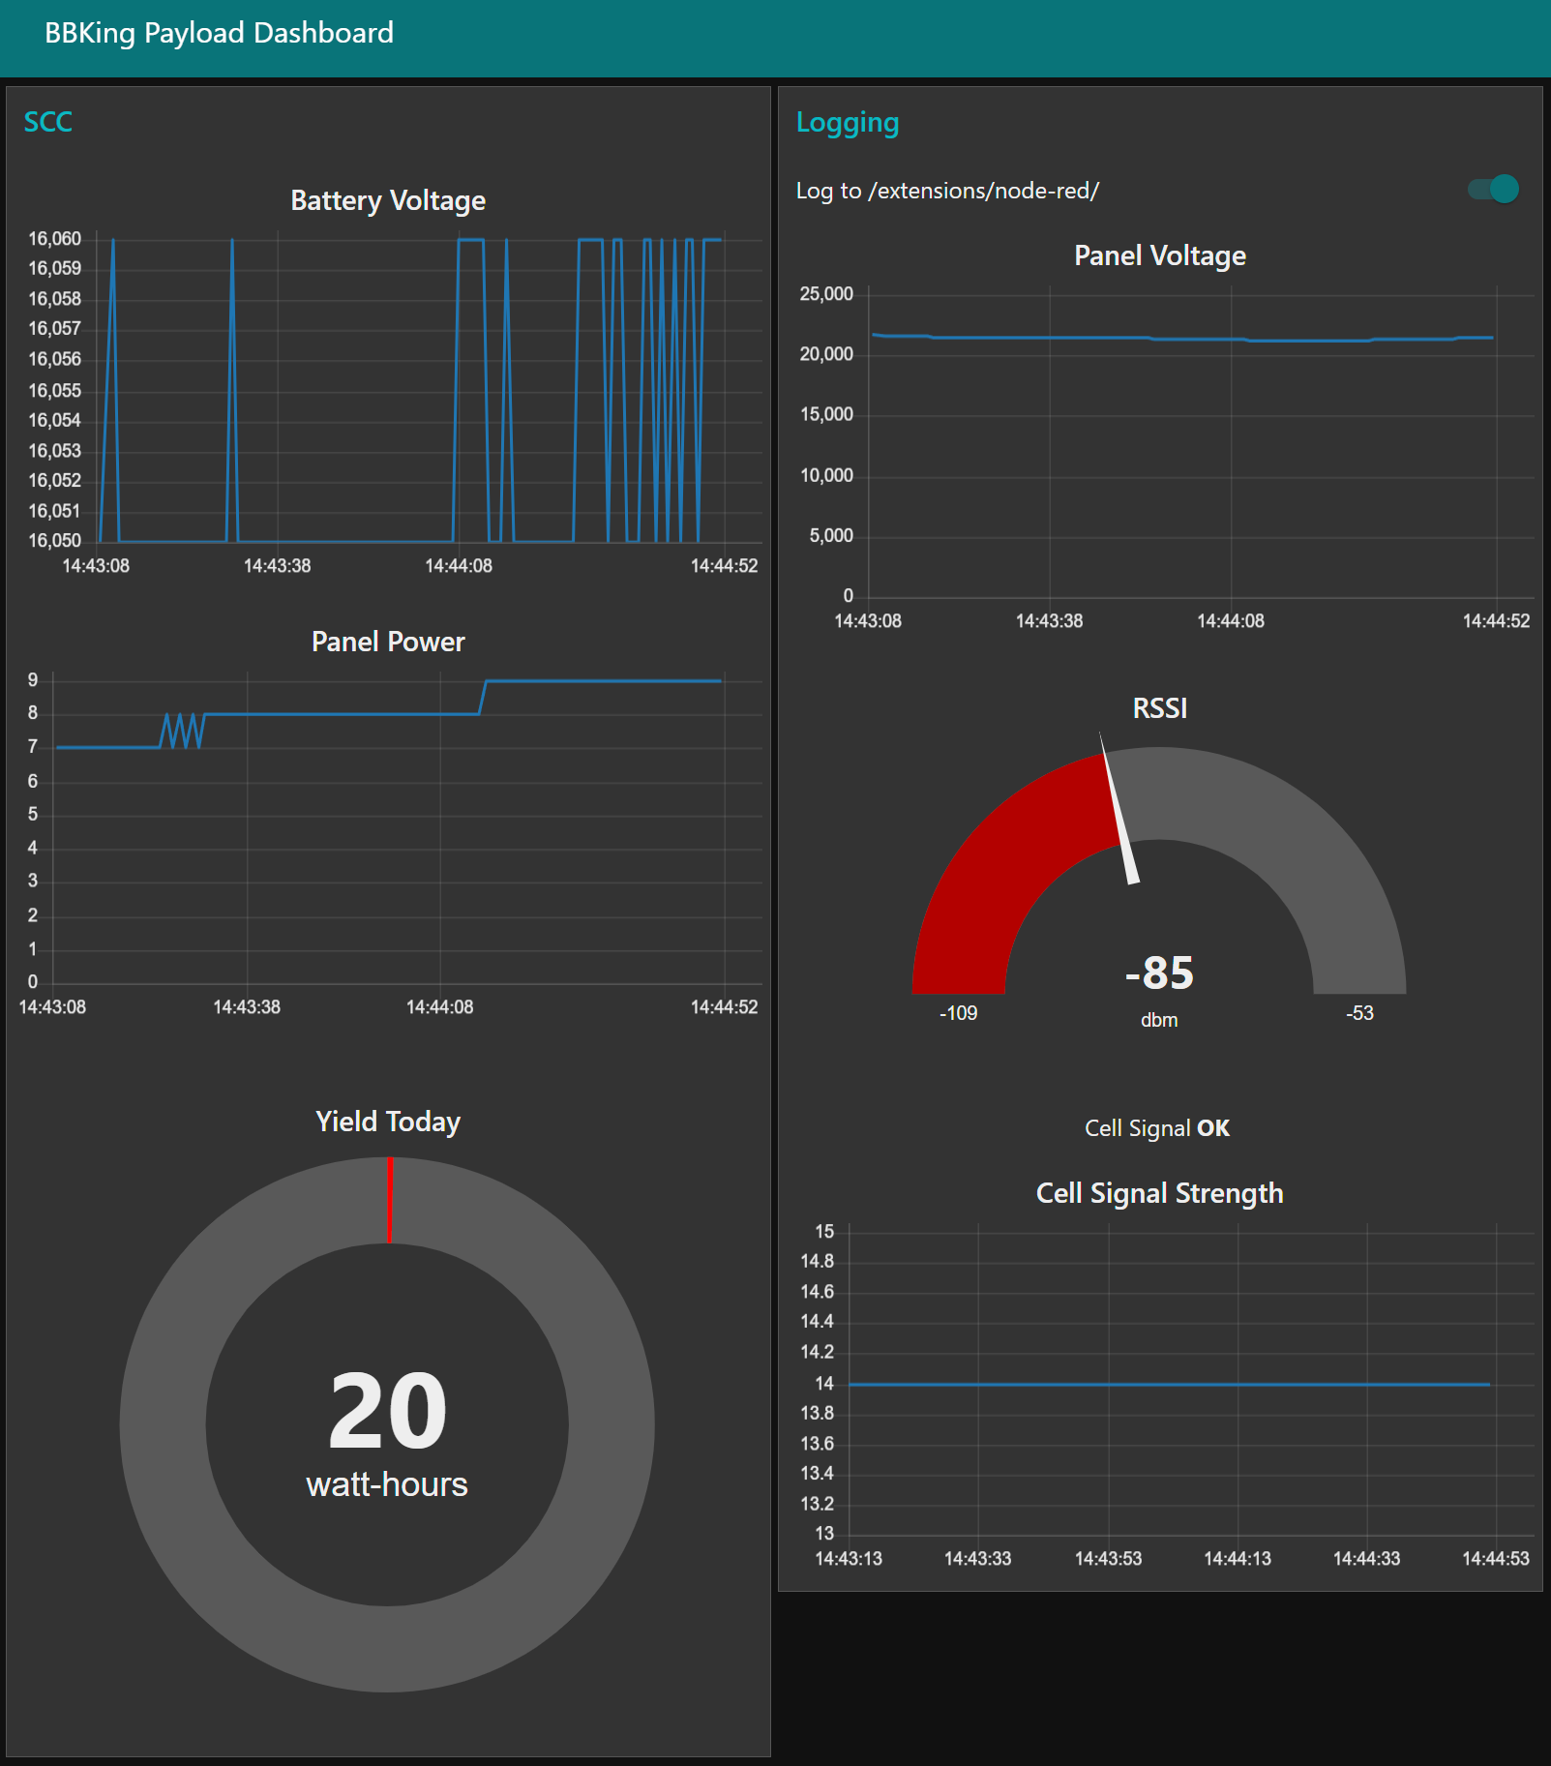The height and width of the screenshot is (1766, 1551).
Task: Toggle the Log to /extensions/node-red/ switch
Action: point(1494,190)
